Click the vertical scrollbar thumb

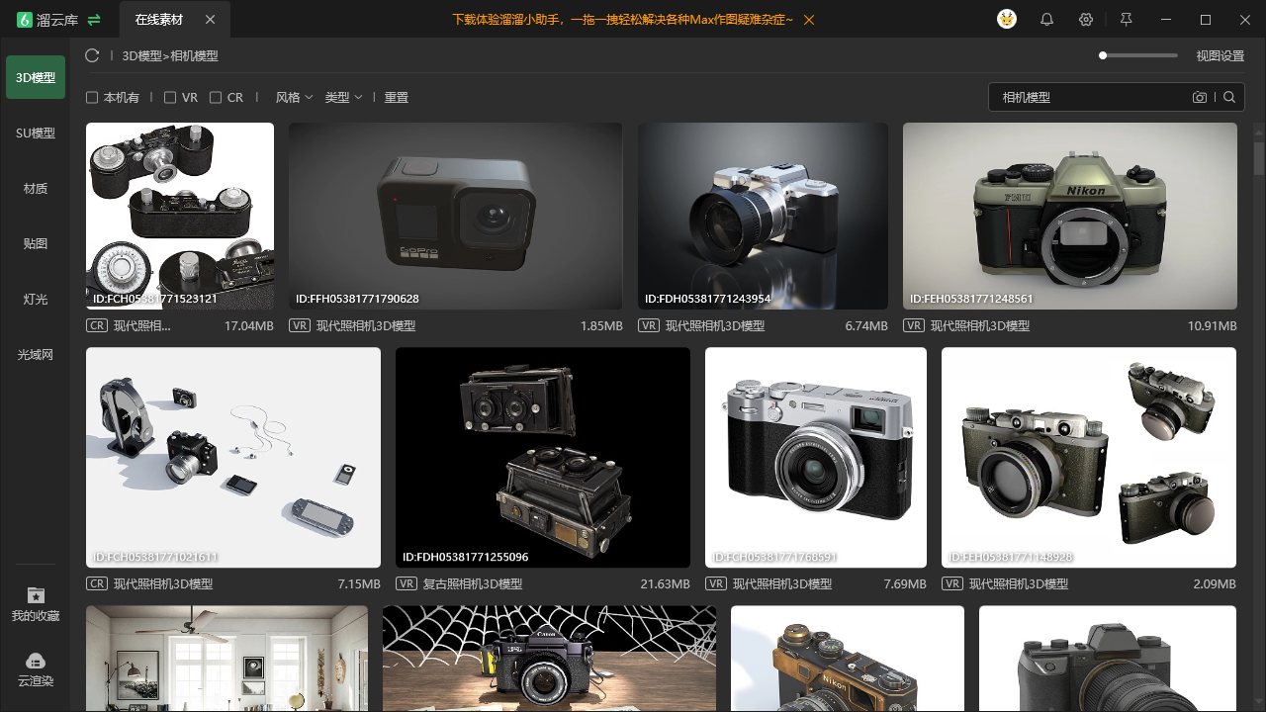pyautogui.click(x=1259, y=158)
